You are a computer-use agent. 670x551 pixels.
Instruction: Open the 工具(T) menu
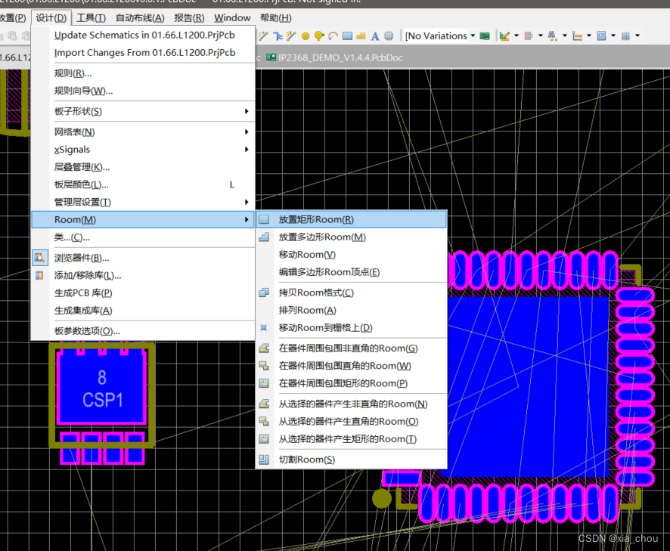coord(91,18)
